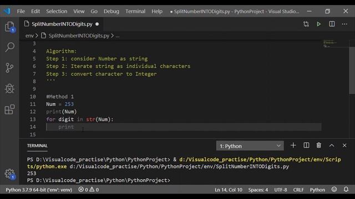Screen dimensions: 355x199
Task: Change indentation via Spaces: 4
Action: 258,190
